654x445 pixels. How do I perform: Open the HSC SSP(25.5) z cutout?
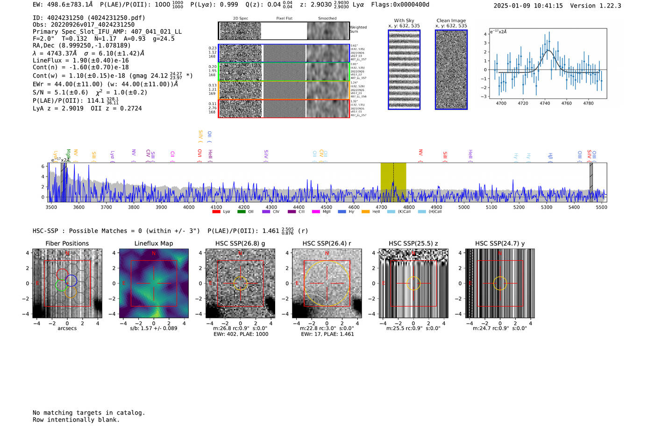pyautogui.click(x=413, y=283)
